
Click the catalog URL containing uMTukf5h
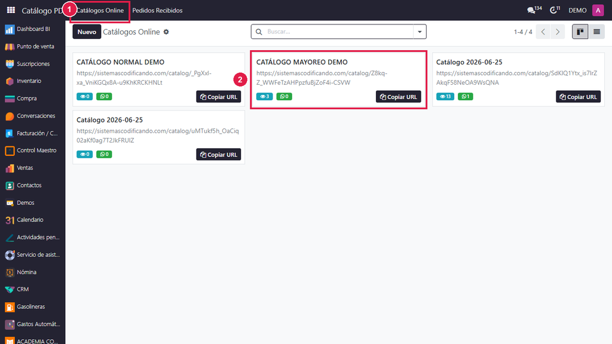click(x=158, y=136)
